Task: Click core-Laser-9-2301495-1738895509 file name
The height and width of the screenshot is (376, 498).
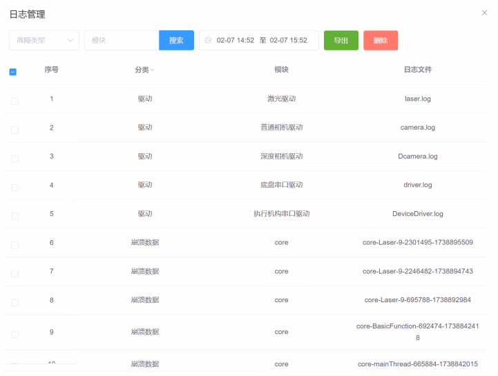Action: tap(418, 242)
